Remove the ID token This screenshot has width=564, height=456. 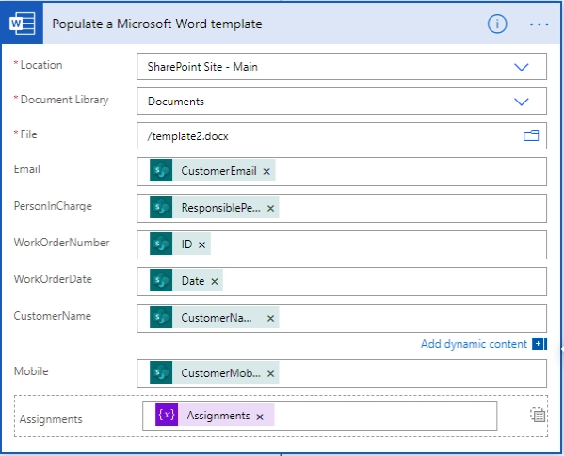click(202, 244)
